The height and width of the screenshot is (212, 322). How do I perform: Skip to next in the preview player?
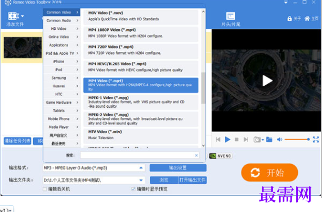click(x=245, y=140)
